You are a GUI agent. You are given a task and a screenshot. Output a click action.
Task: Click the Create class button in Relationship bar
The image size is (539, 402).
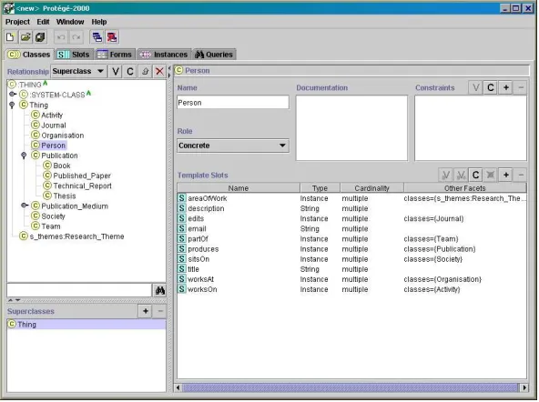(130, 72)
